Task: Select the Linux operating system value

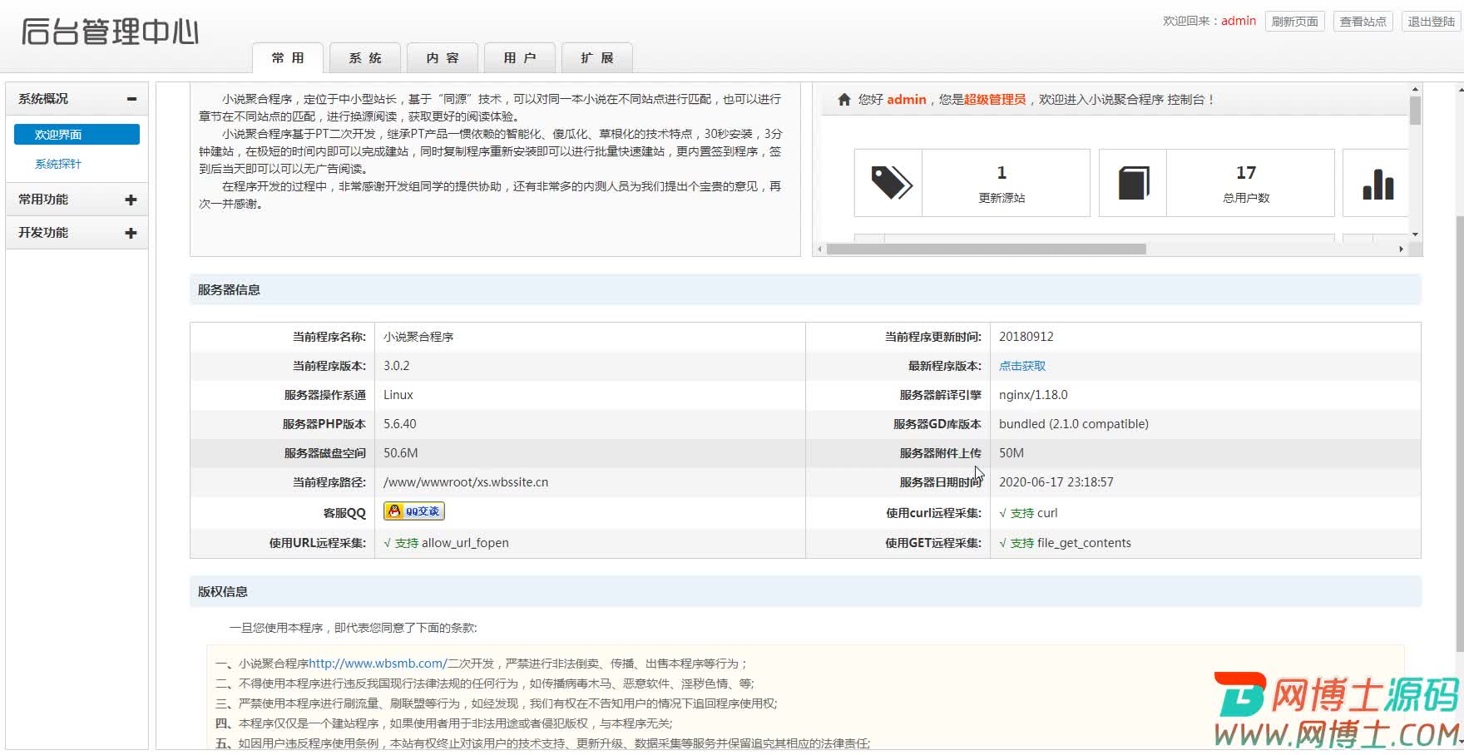Action: (398, 395)
